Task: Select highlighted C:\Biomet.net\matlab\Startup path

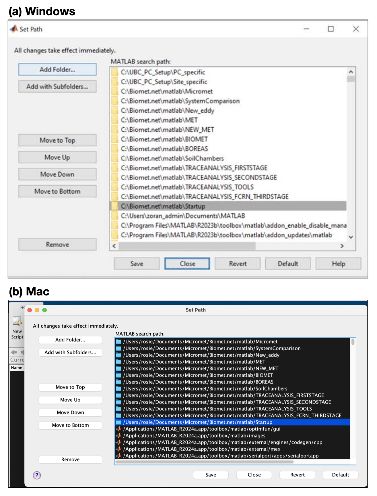Action: tap(228, 206)
